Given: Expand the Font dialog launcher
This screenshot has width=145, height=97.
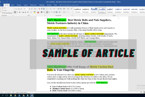Looking at the screenshot, I should pyautogui.click(x=45, y=15).
